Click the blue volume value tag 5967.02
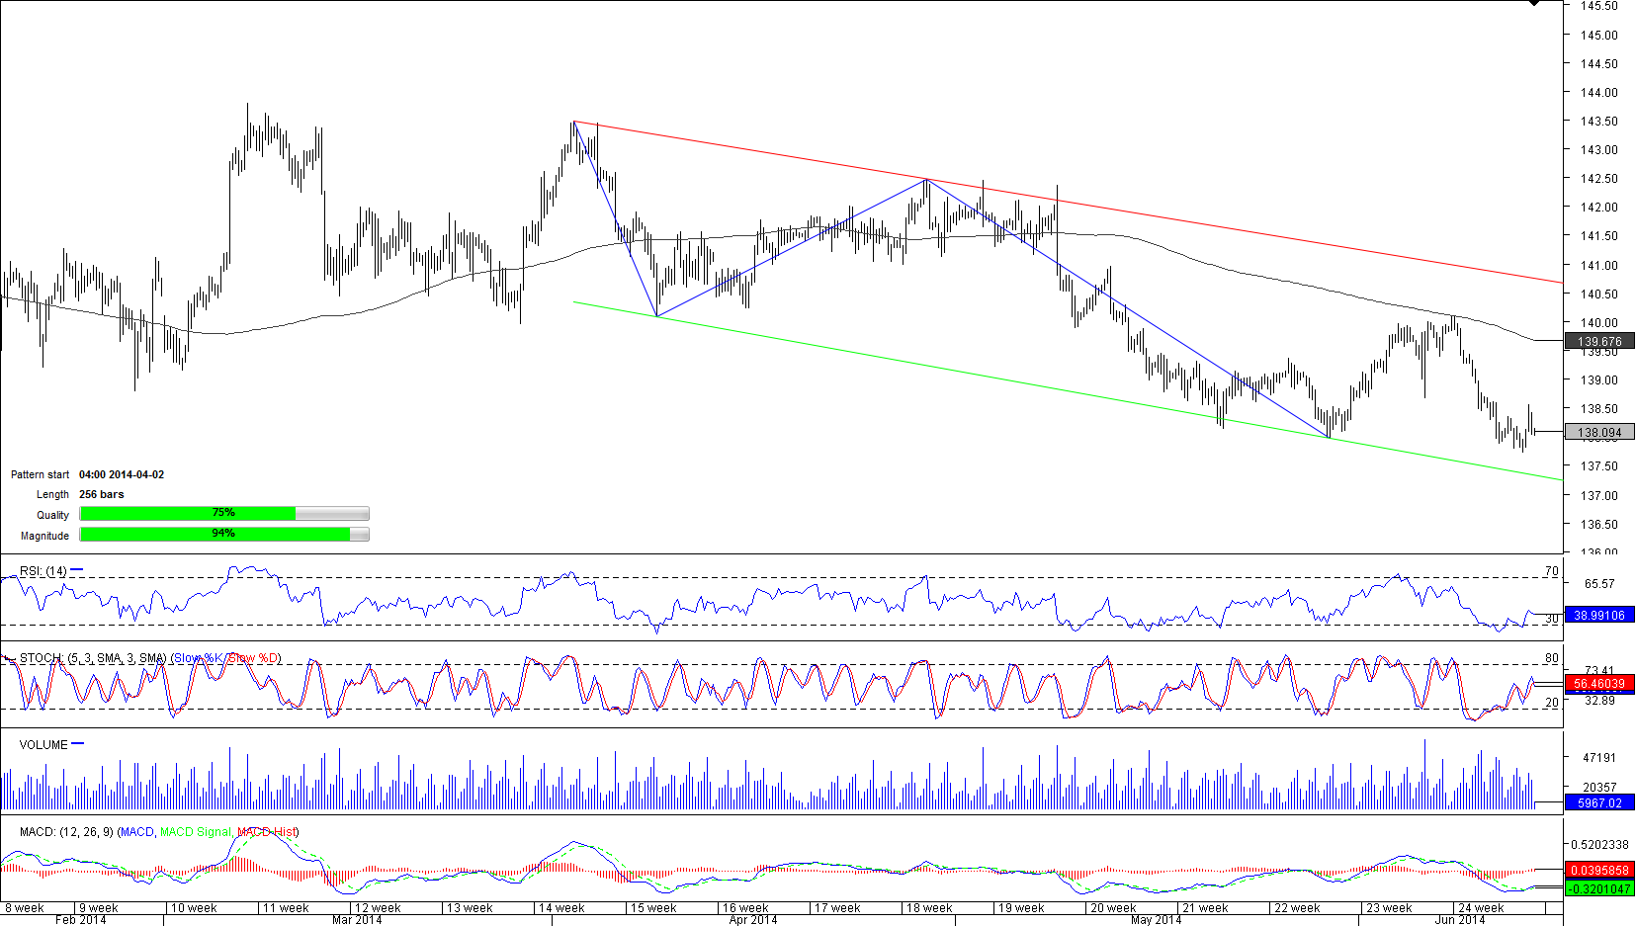 [1598, 802]
